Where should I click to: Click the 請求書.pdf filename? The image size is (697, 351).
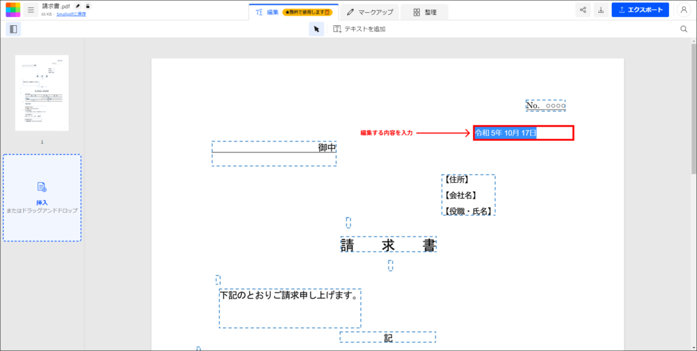tap(56, 6)
